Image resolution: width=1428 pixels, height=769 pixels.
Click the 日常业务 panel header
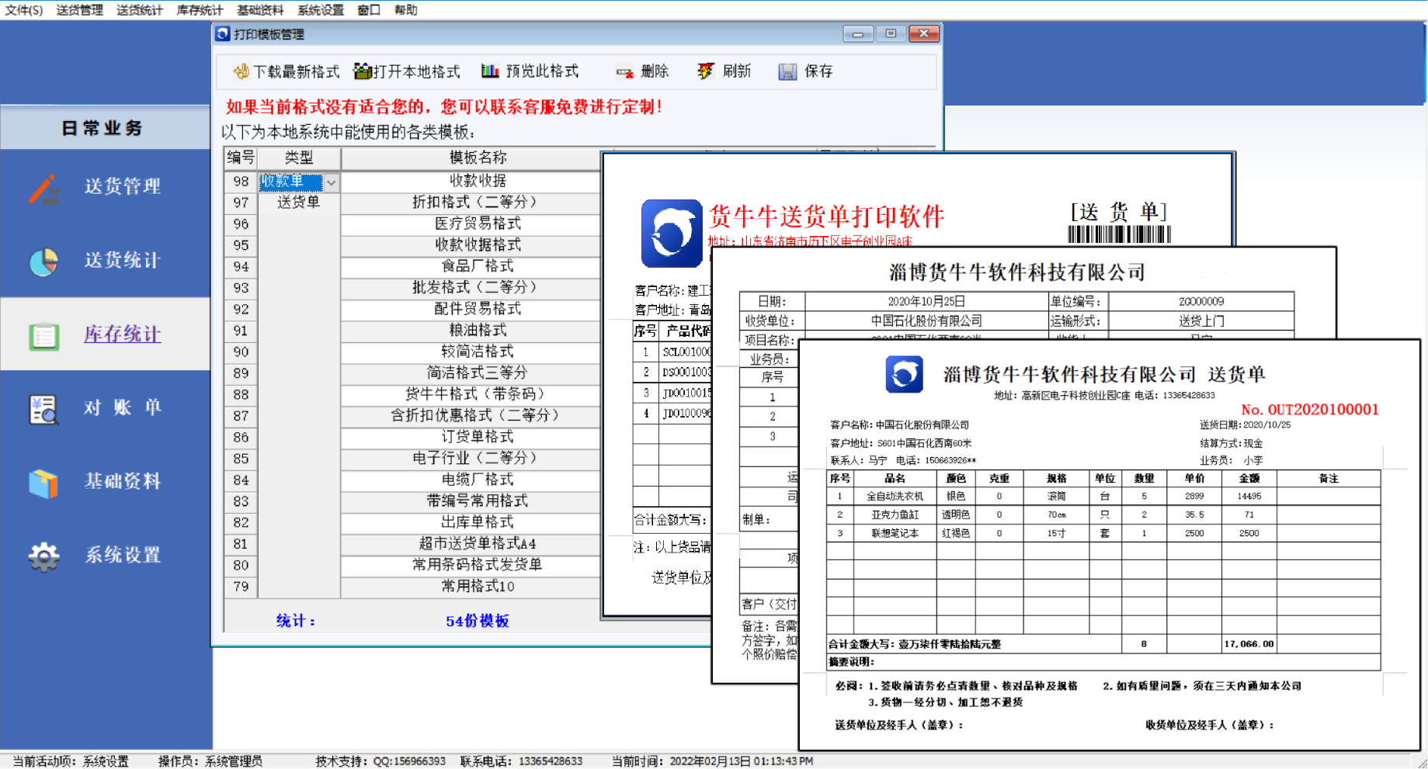click(105, 128)
